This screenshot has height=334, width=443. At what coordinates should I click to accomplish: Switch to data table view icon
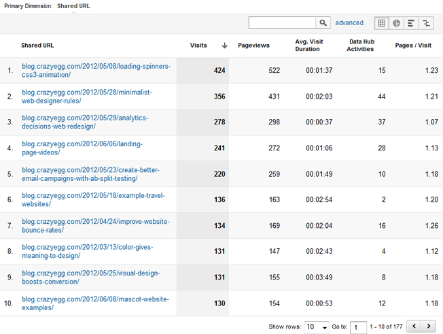[381, 23]
